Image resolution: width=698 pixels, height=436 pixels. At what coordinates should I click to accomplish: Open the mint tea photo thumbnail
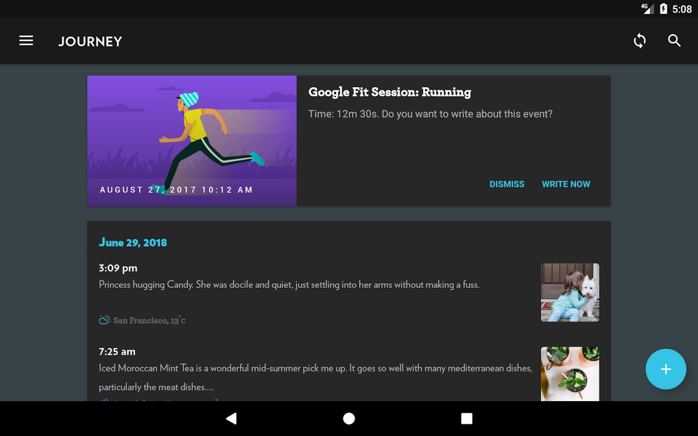point(570,374)
